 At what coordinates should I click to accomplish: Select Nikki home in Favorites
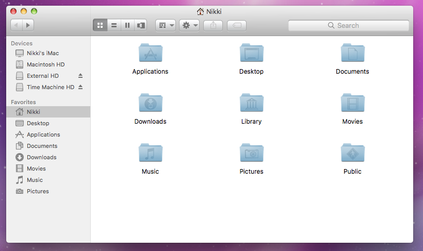point(48,112)
